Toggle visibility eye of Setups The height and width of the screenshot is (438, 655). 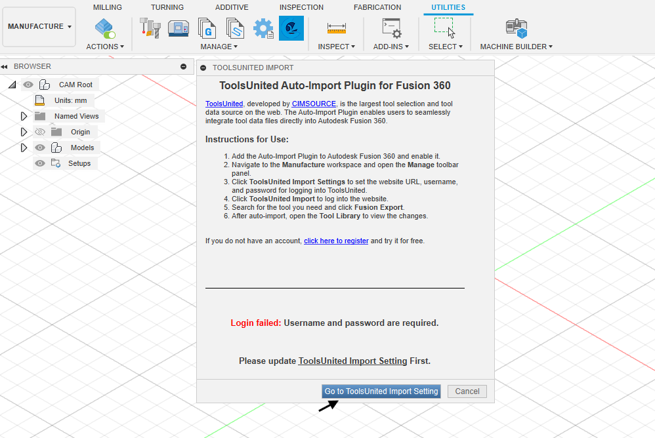40,163
